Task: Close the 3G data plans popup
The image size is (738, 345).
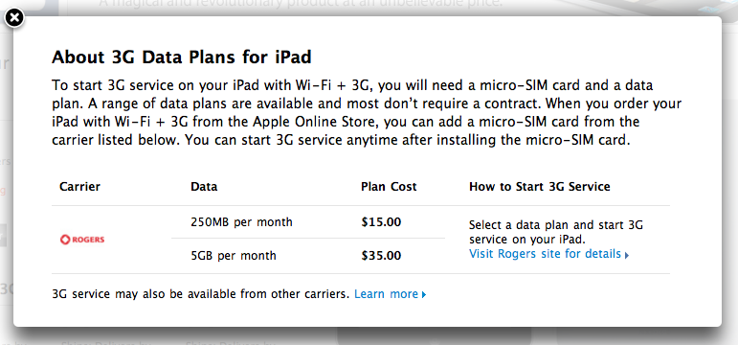Action: (14, 18)
